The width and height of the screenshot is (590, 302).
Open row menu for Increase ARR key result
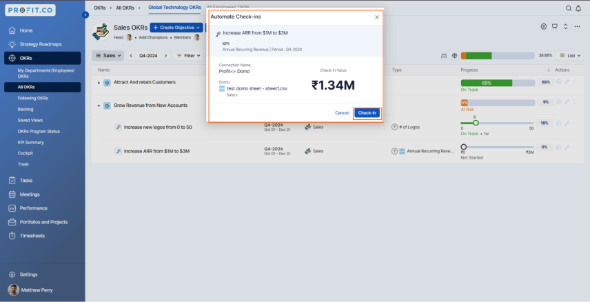point(574,148)
